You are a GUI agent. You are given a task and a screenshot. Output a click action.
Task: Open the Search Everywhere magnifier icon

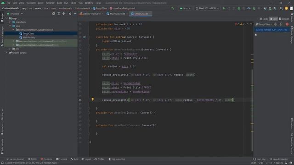[281, 8]
